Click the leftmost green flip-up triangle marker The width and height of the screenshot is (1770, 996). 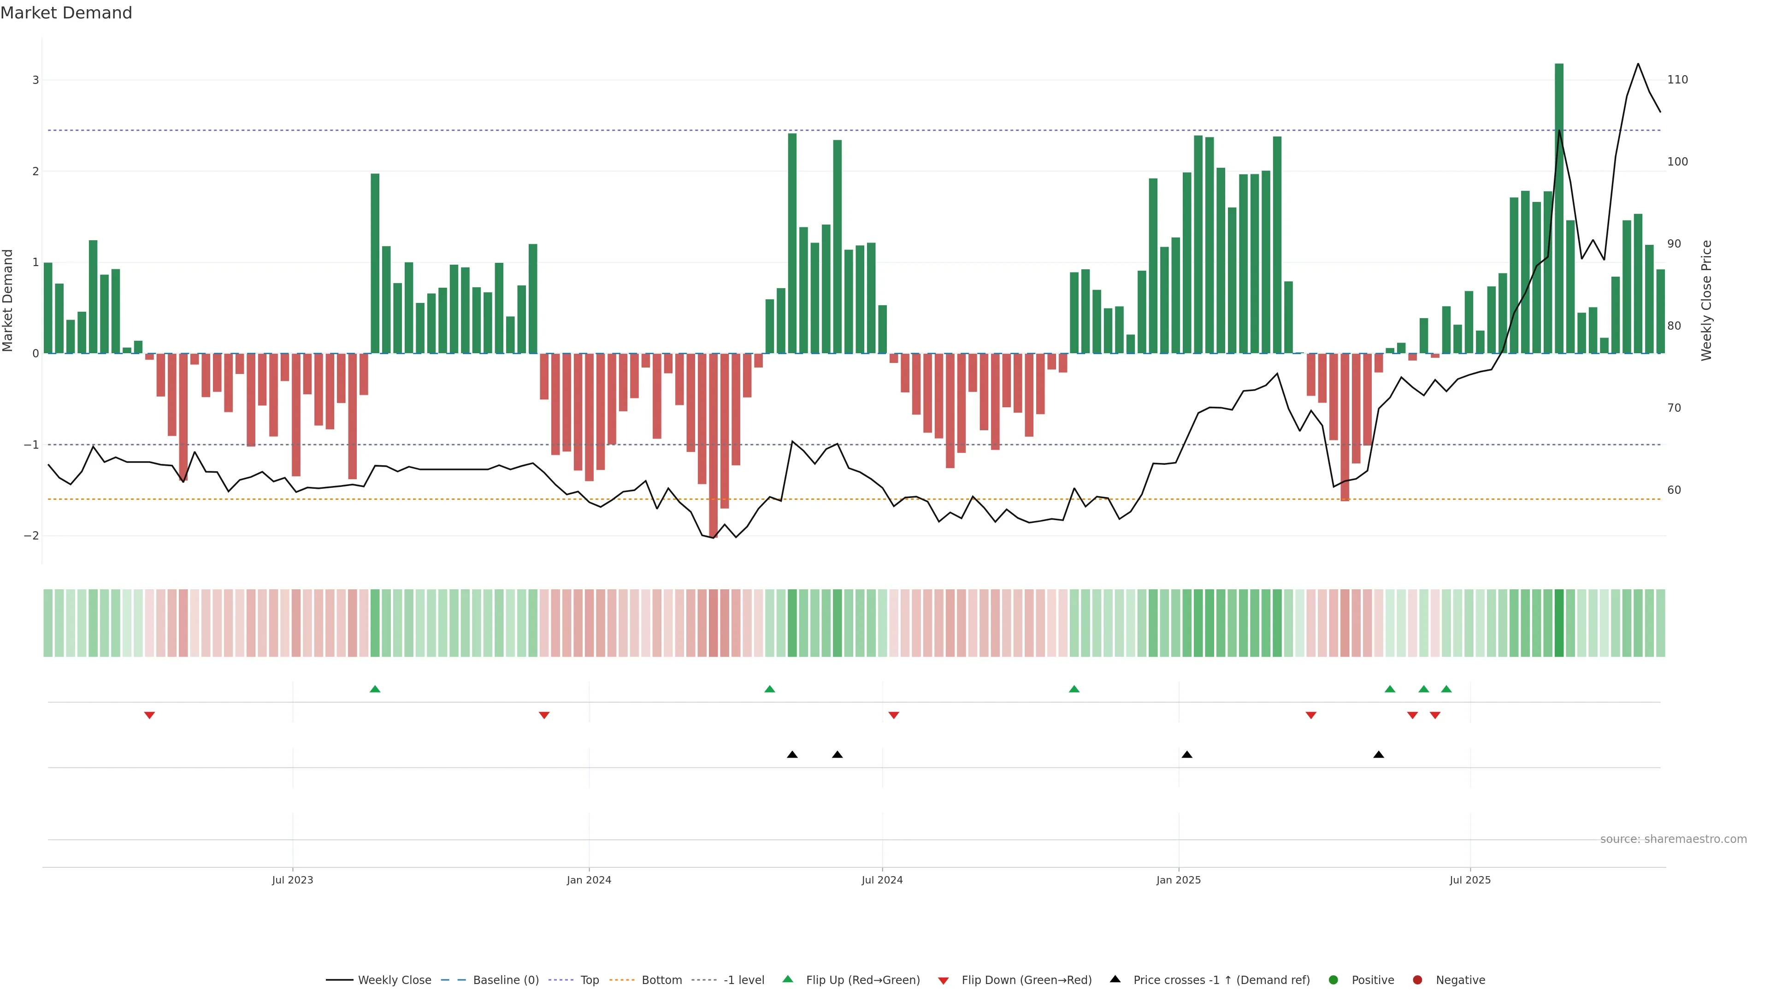[x=374, y=689]
